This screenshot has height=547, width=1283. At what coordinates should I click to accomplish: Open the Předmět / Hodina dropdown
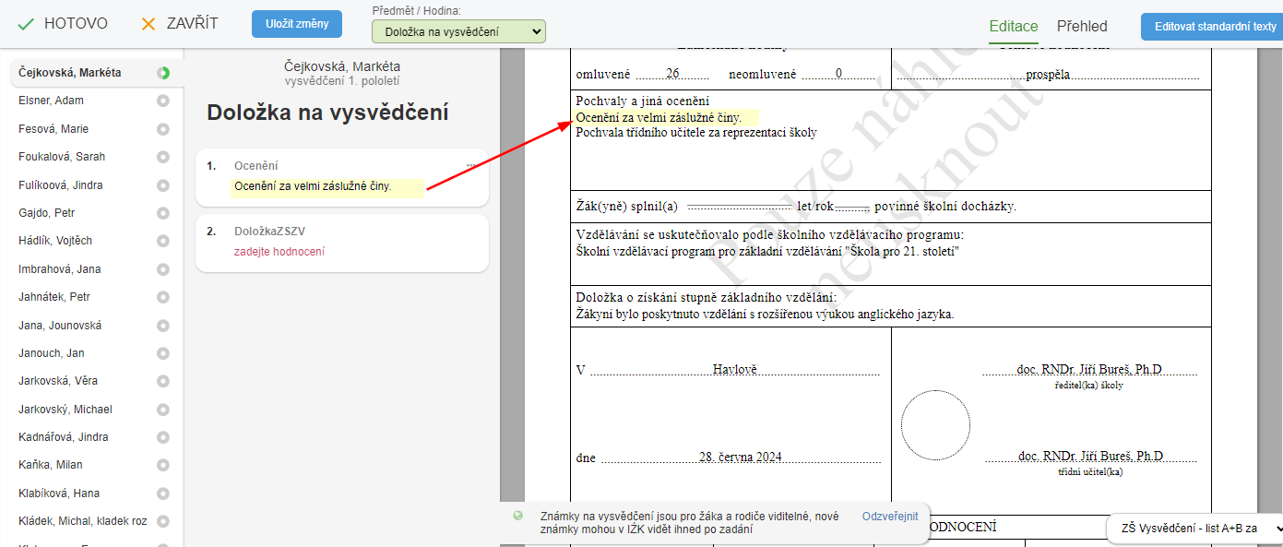pos(458,32)
